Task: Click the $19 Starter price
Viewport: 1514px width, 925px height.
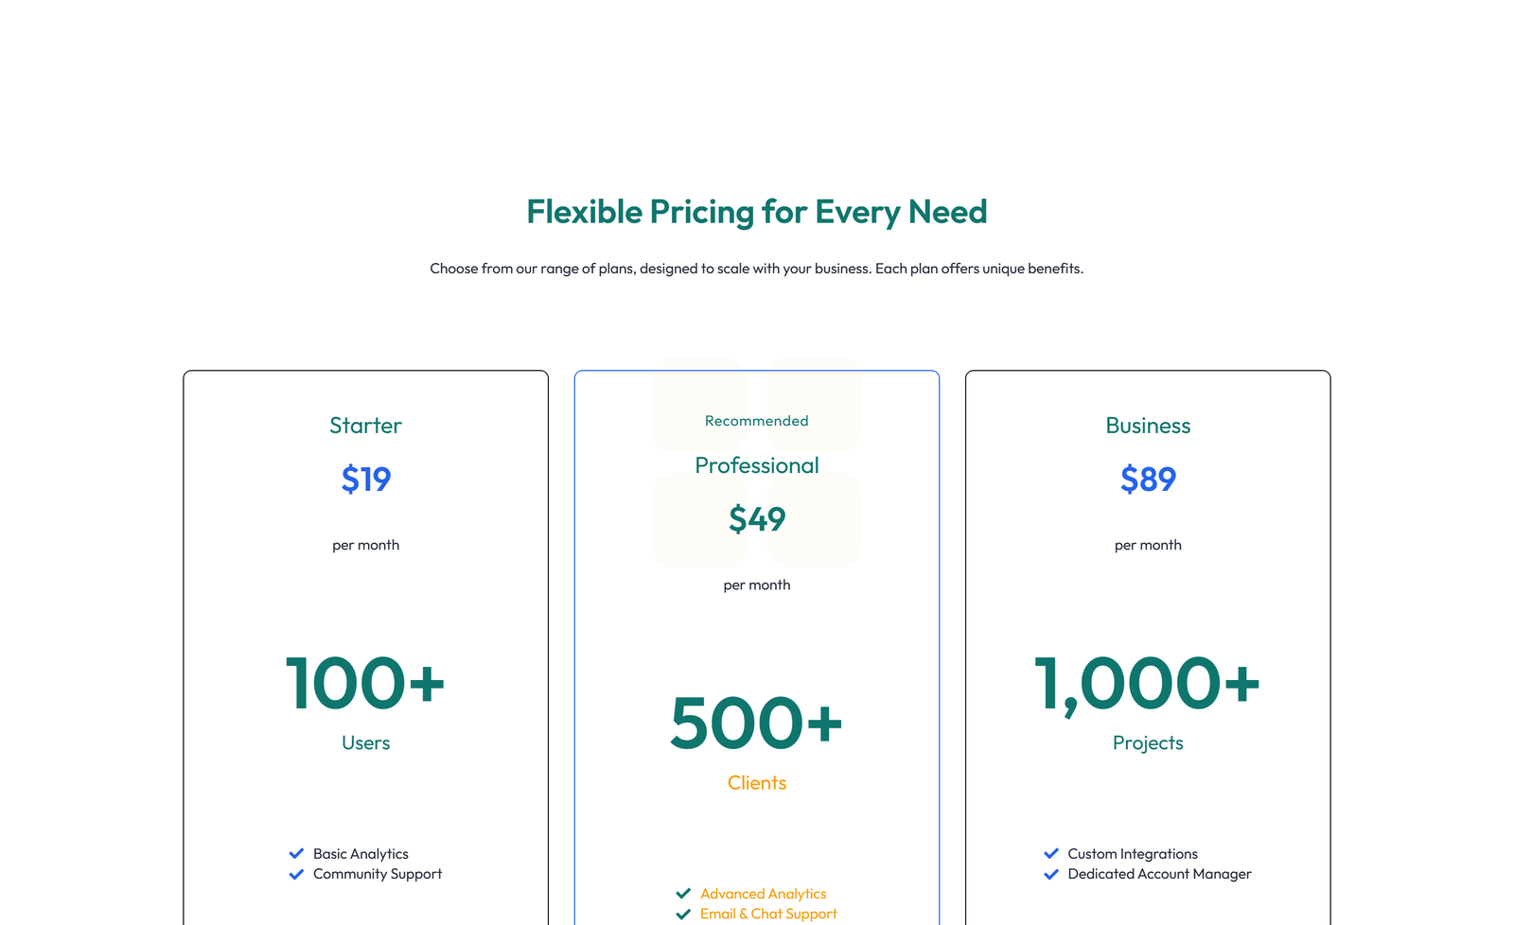Action: click(365, 480)
